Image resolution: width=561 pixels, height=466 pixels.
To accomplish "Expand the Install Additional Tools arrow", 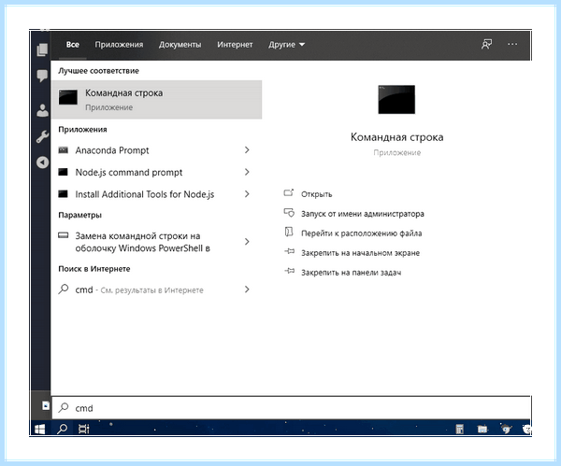I will 247,194.
